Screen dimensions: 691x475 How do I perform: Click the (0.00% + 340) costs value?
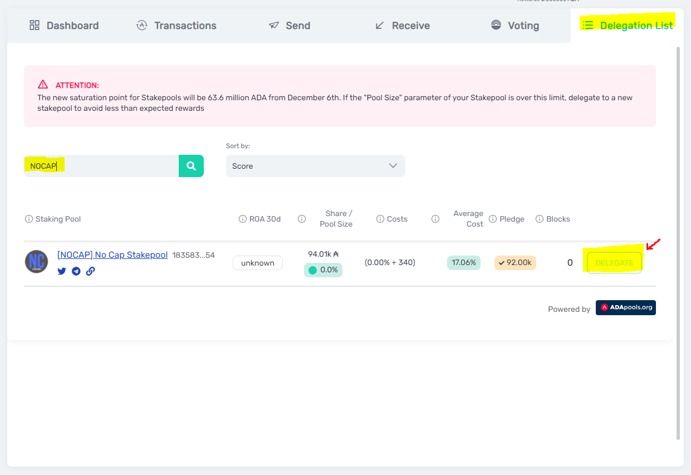click(390, 262)
